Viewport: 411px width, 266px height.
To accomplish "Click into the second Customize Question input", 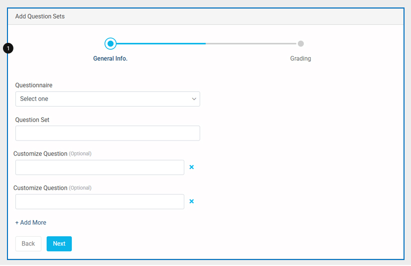I will pos(100,202).
